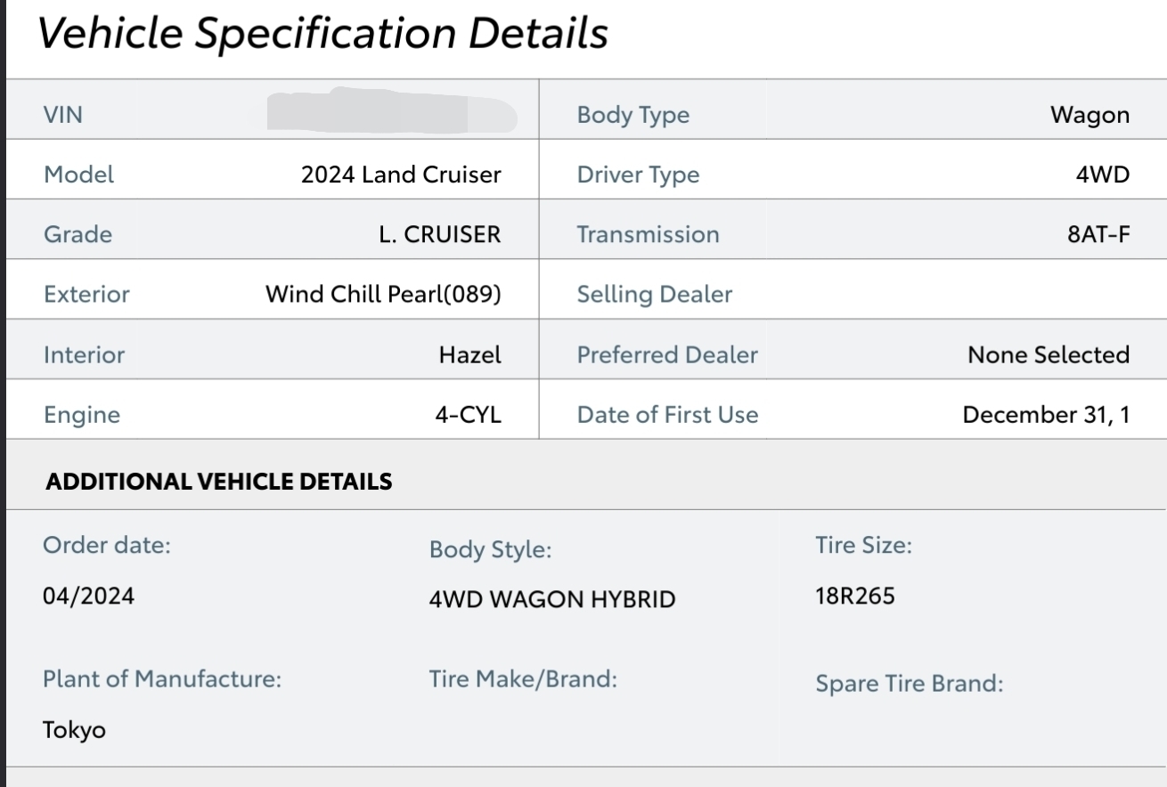Click the Spare Tire Brand label

910,684
